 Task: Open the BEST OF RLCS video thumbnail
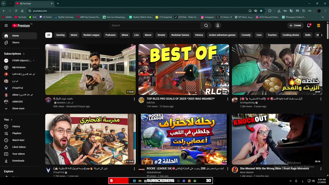(x=184, y=69)
